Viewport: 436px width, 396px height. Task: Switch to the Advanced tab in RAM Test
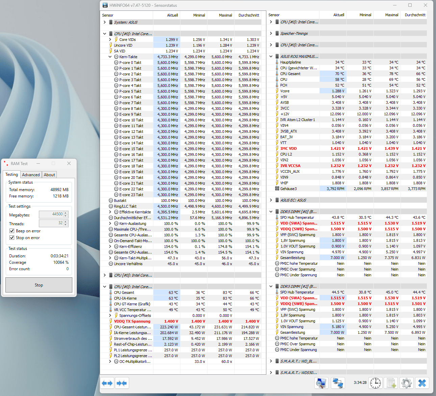tap(31, 175)
